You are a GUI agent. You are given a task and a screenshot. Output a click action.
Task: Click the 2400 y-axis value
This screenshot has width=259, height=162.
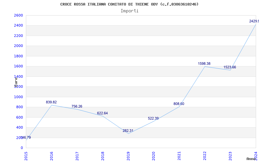tap(18, 26)
